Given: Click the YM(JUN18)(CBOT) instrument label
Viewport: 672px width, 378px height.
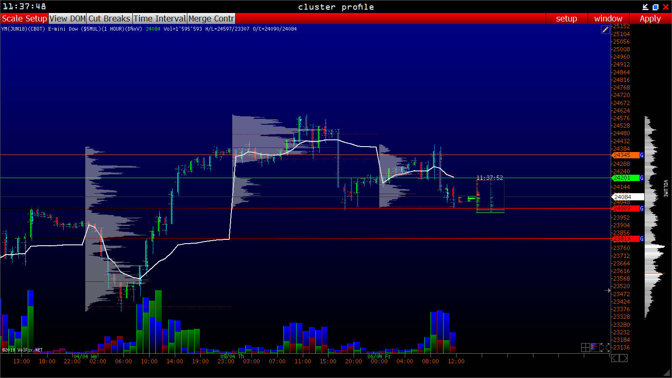Looking at the screenshot, I should (x=23, y=29).
